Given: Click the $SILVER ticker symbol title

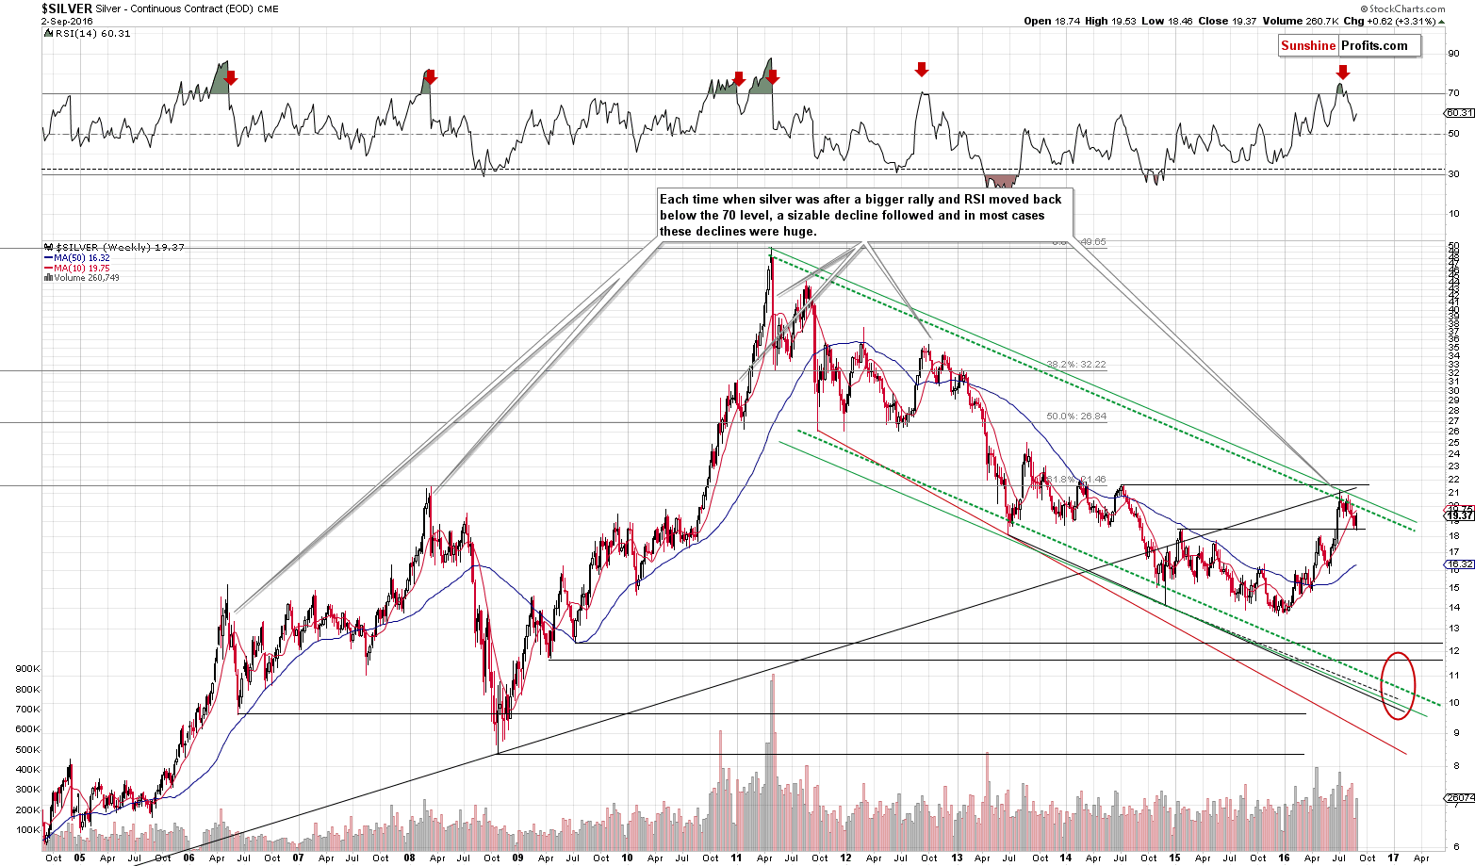Looking at the screenshot, I should click(x=67, y=8).
